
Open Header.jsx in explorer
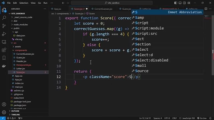pos(21,61)
